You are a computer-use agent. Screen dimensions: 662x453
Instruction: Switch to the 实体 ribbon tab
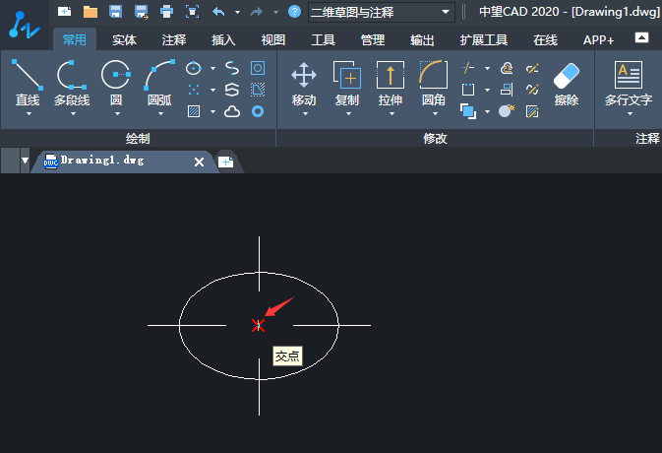coord(124,39)
